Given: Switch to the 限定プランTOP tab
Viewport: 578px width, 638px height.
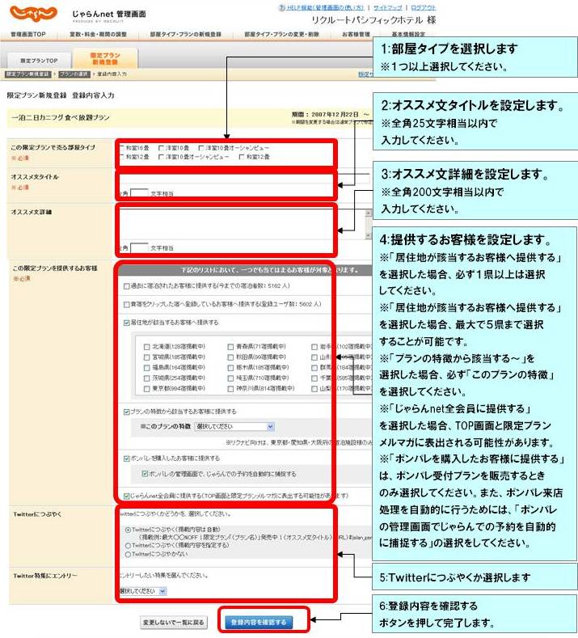Looking at the screenshot, I should (x=39, y=61).
